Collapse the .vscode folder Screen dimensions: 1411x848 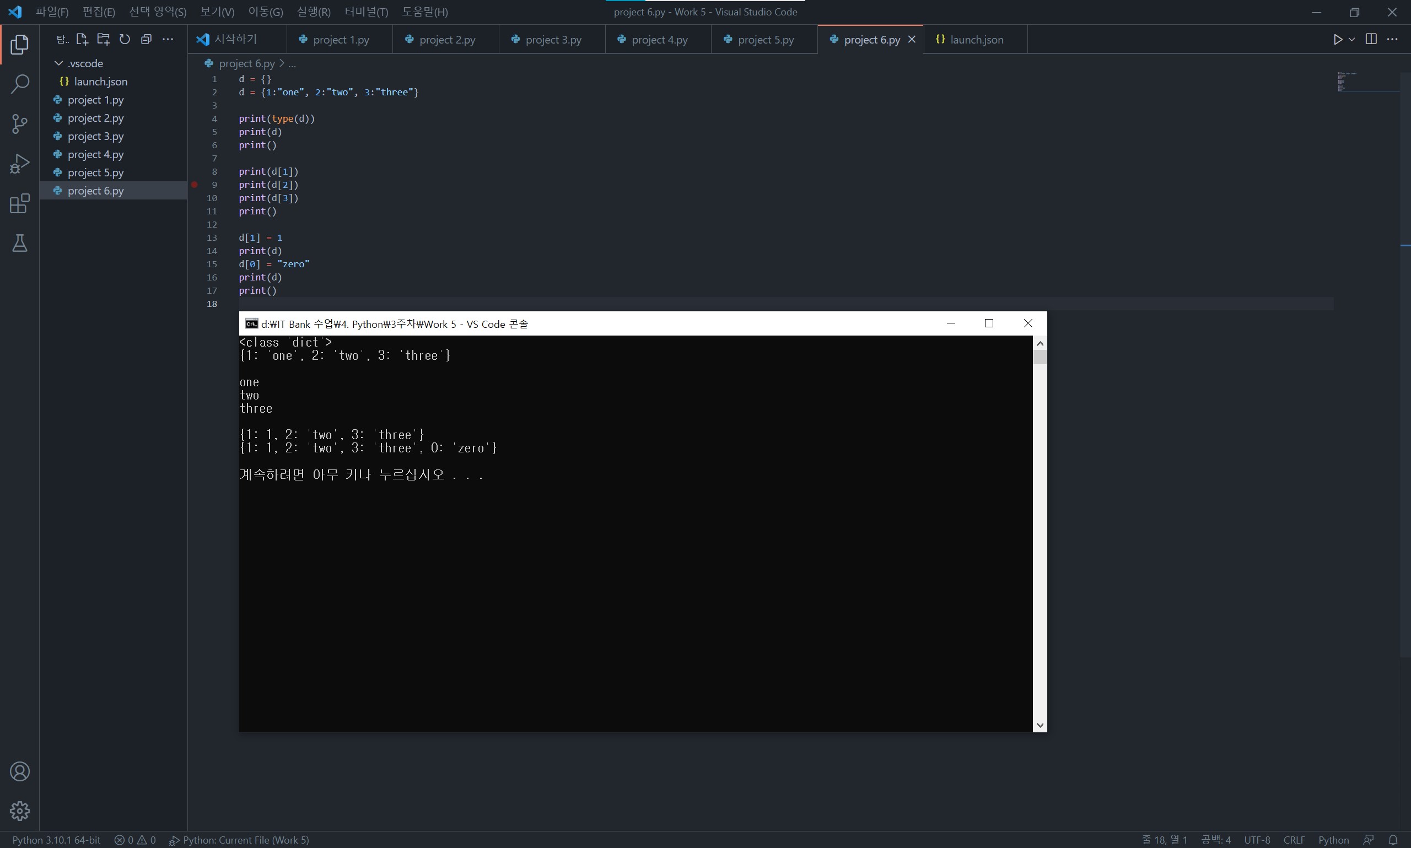pyautogui.click(x=58, y=63)
